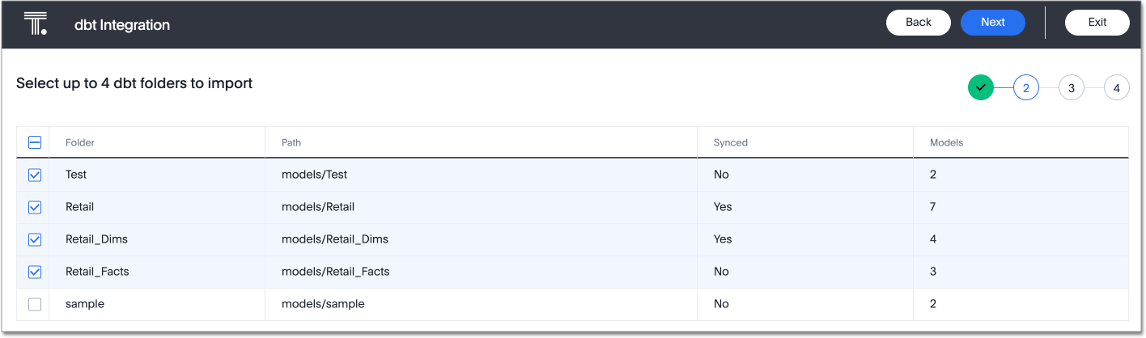This screenshot has width=1146, height=338.
Task: Check the sample folder checkbox
Action: tap(35, 304)
